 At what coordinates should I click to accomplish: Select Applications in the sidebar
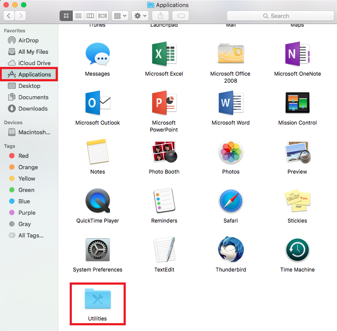tap(29, 74)
